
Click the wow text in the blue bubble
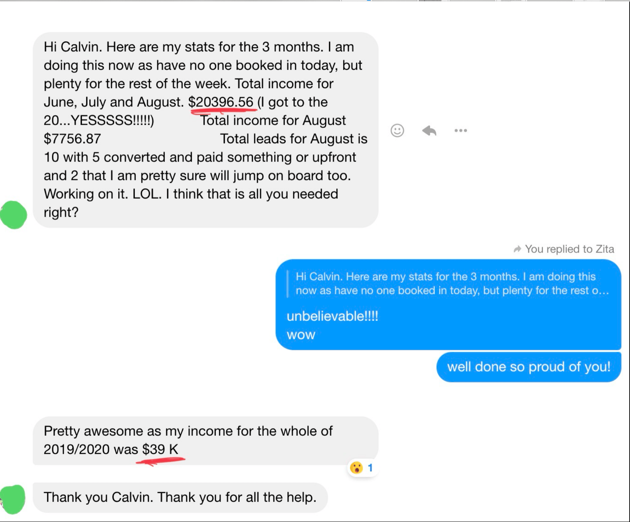(301, 335)
